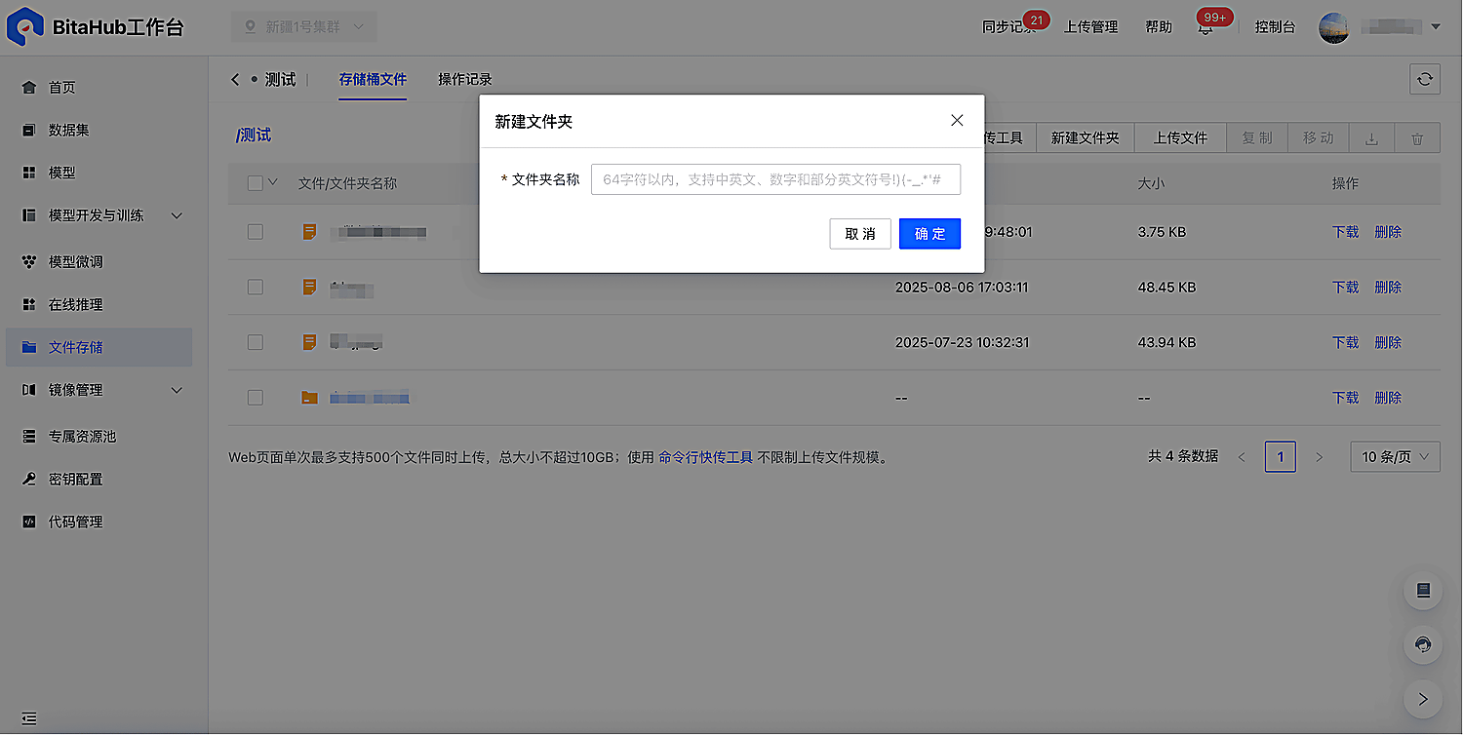Check the box for the 43.94 KB file
The image size is (1463, 735).
pyautogui.click(x=256, y=342)
